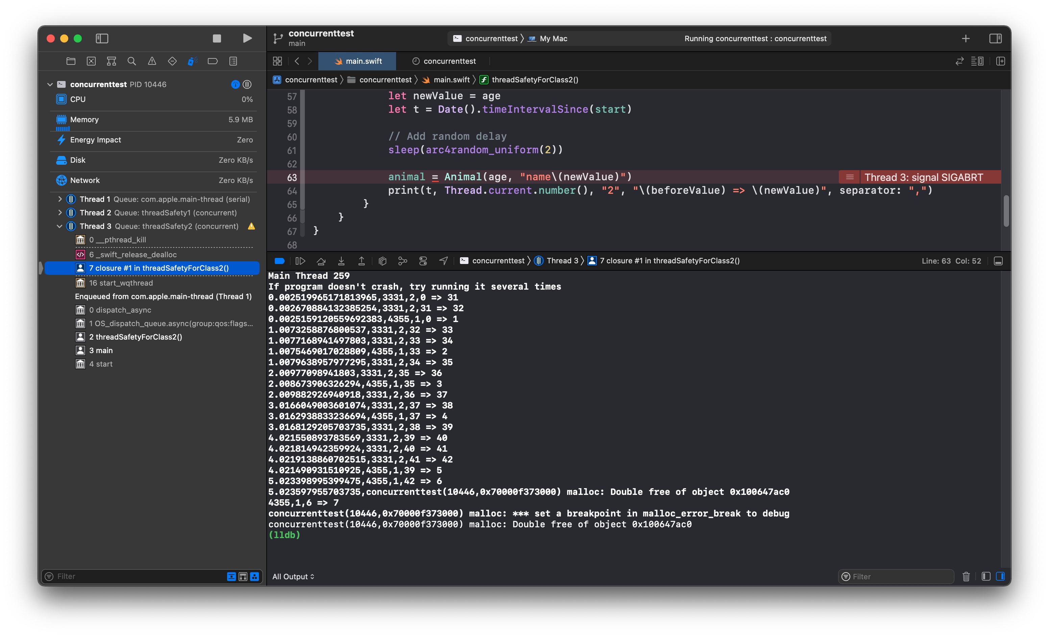Click the Simulate Location arrow icon

(x=443, y=261)
